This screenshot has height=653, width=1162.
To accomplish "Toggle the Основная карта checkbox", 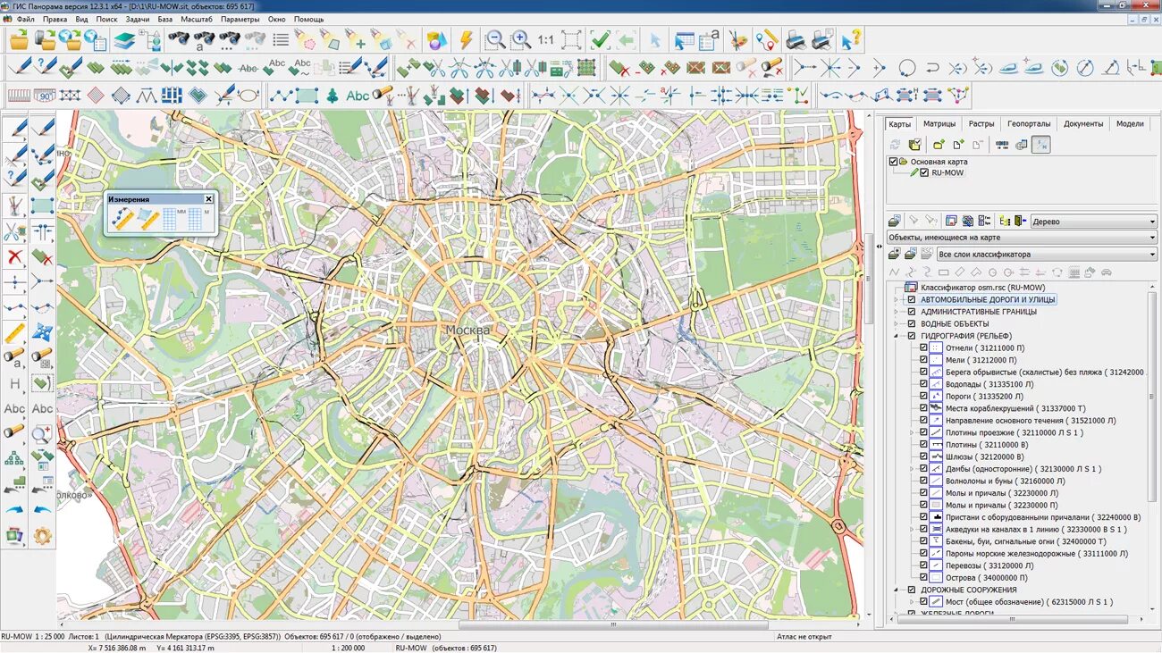I will [893, 162].
